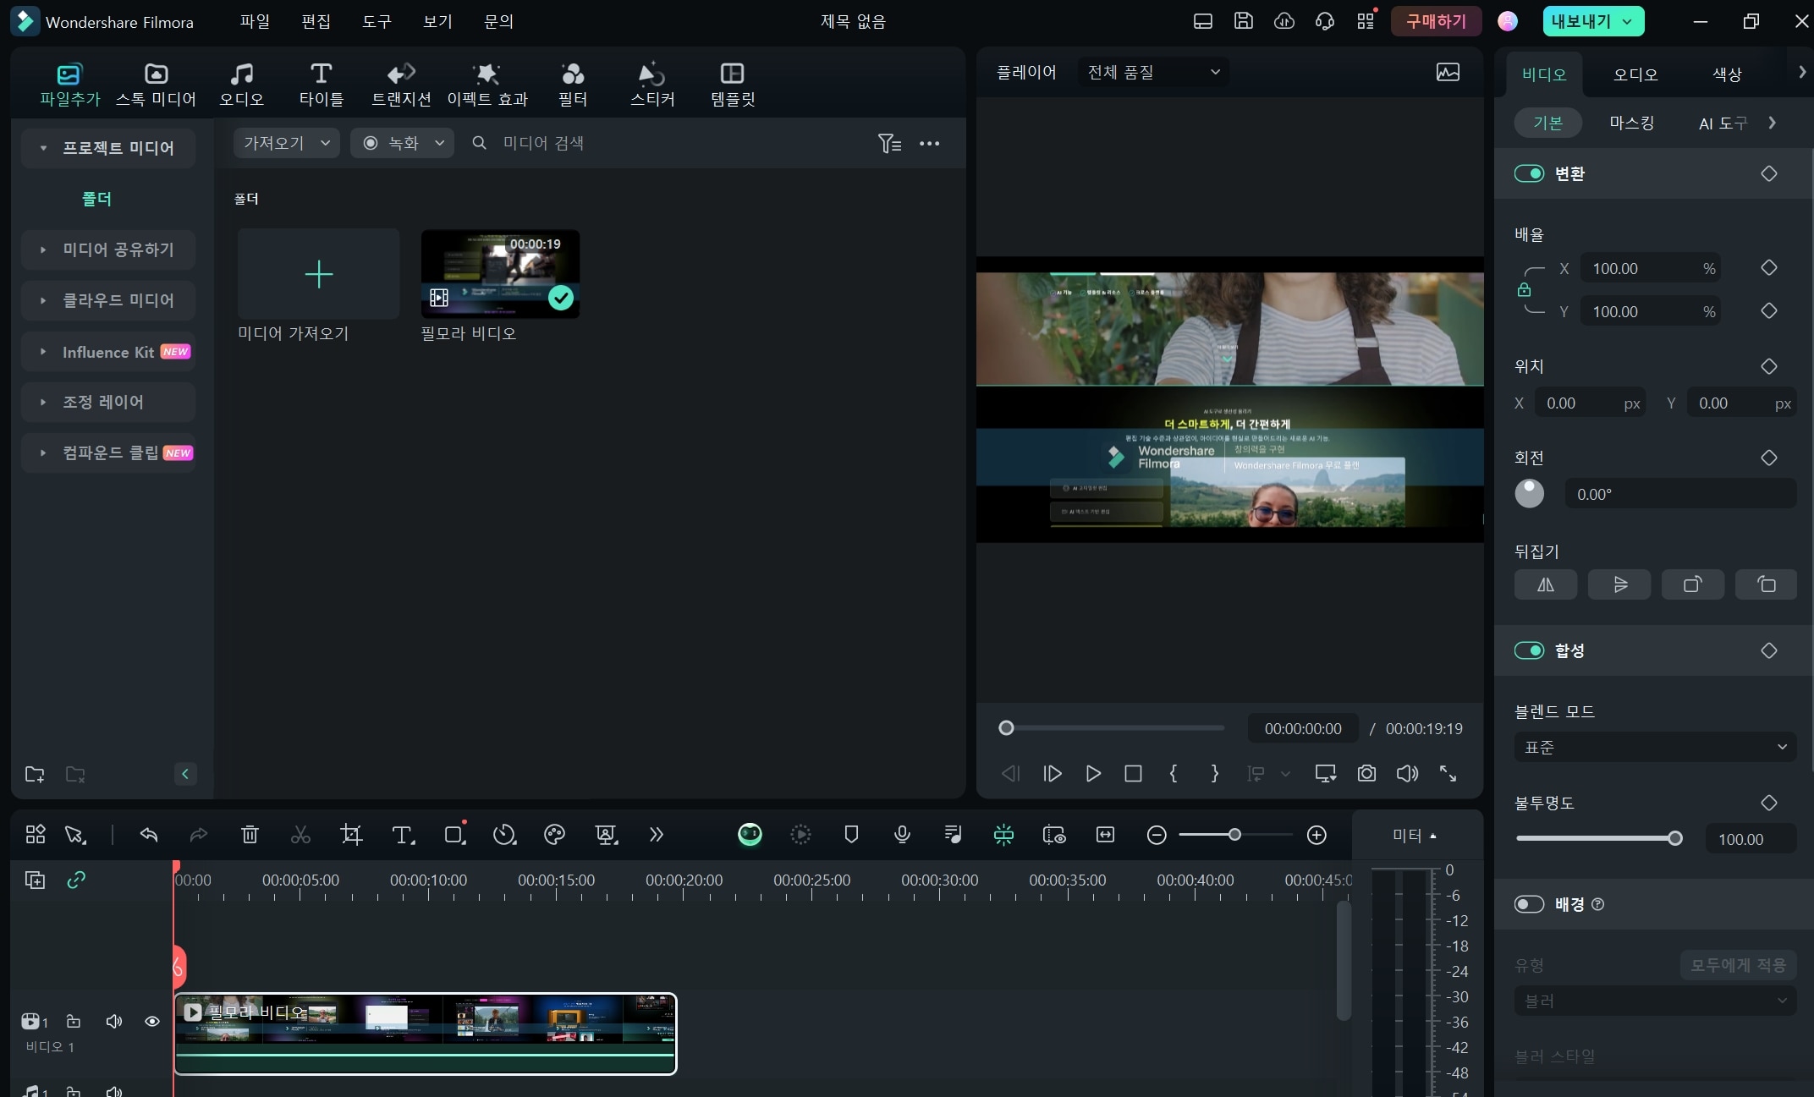Image resolution: width=1814 pixels, height=1097 pixels.
Task: Open the 가져오기 import dropdown
Action: click(286, 143)
